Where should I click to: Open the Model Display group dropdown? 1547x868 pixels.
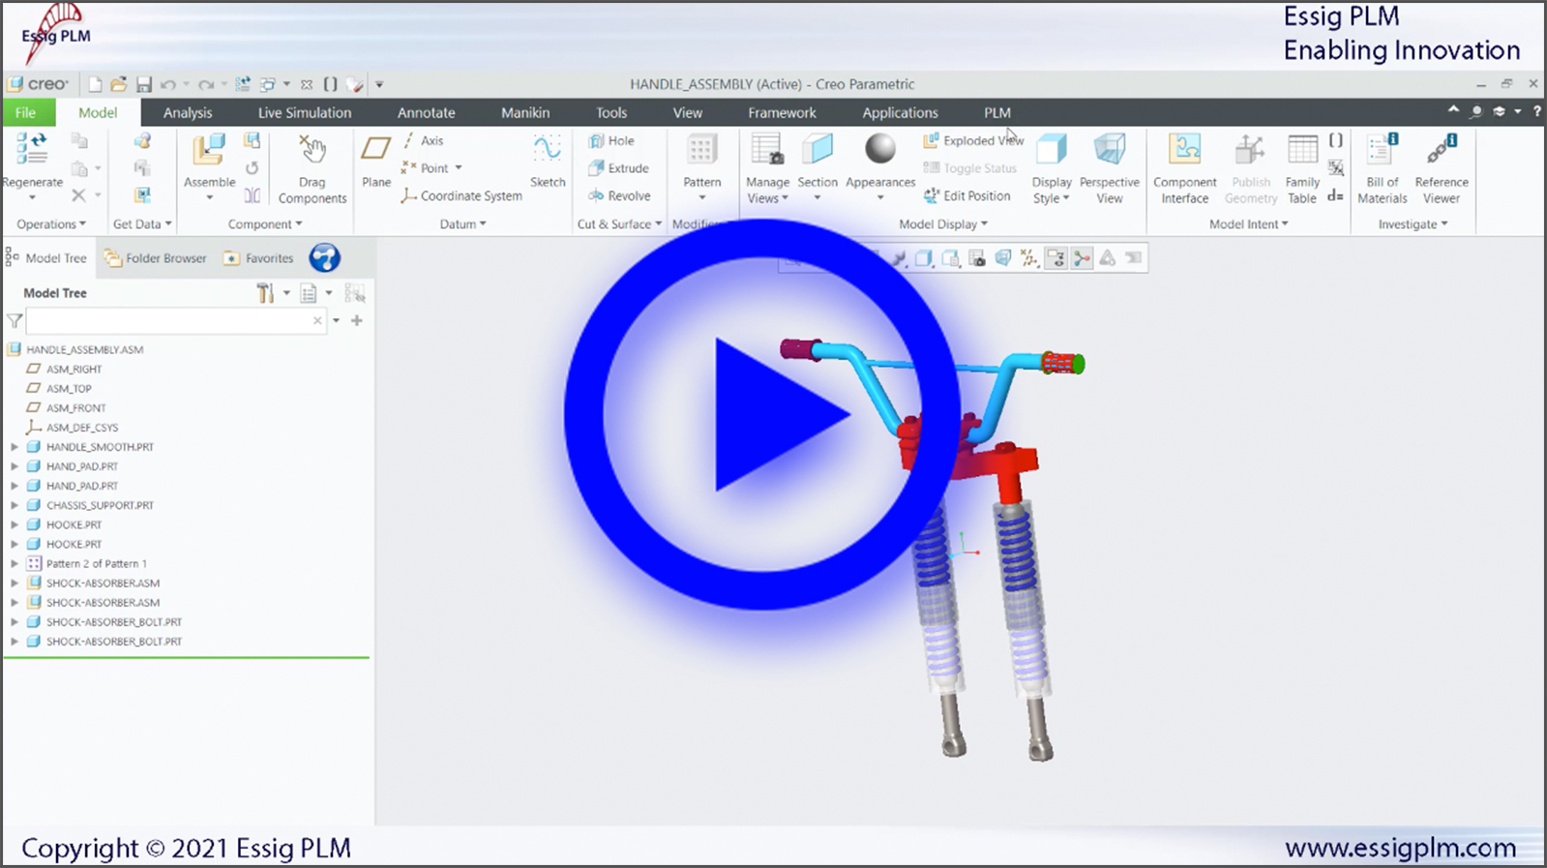(x=943, y=224)
